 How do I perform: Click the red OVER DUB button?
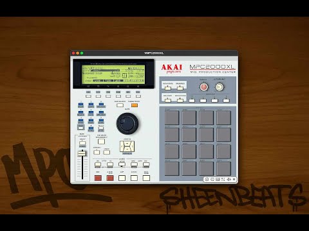tap(110, 178)
